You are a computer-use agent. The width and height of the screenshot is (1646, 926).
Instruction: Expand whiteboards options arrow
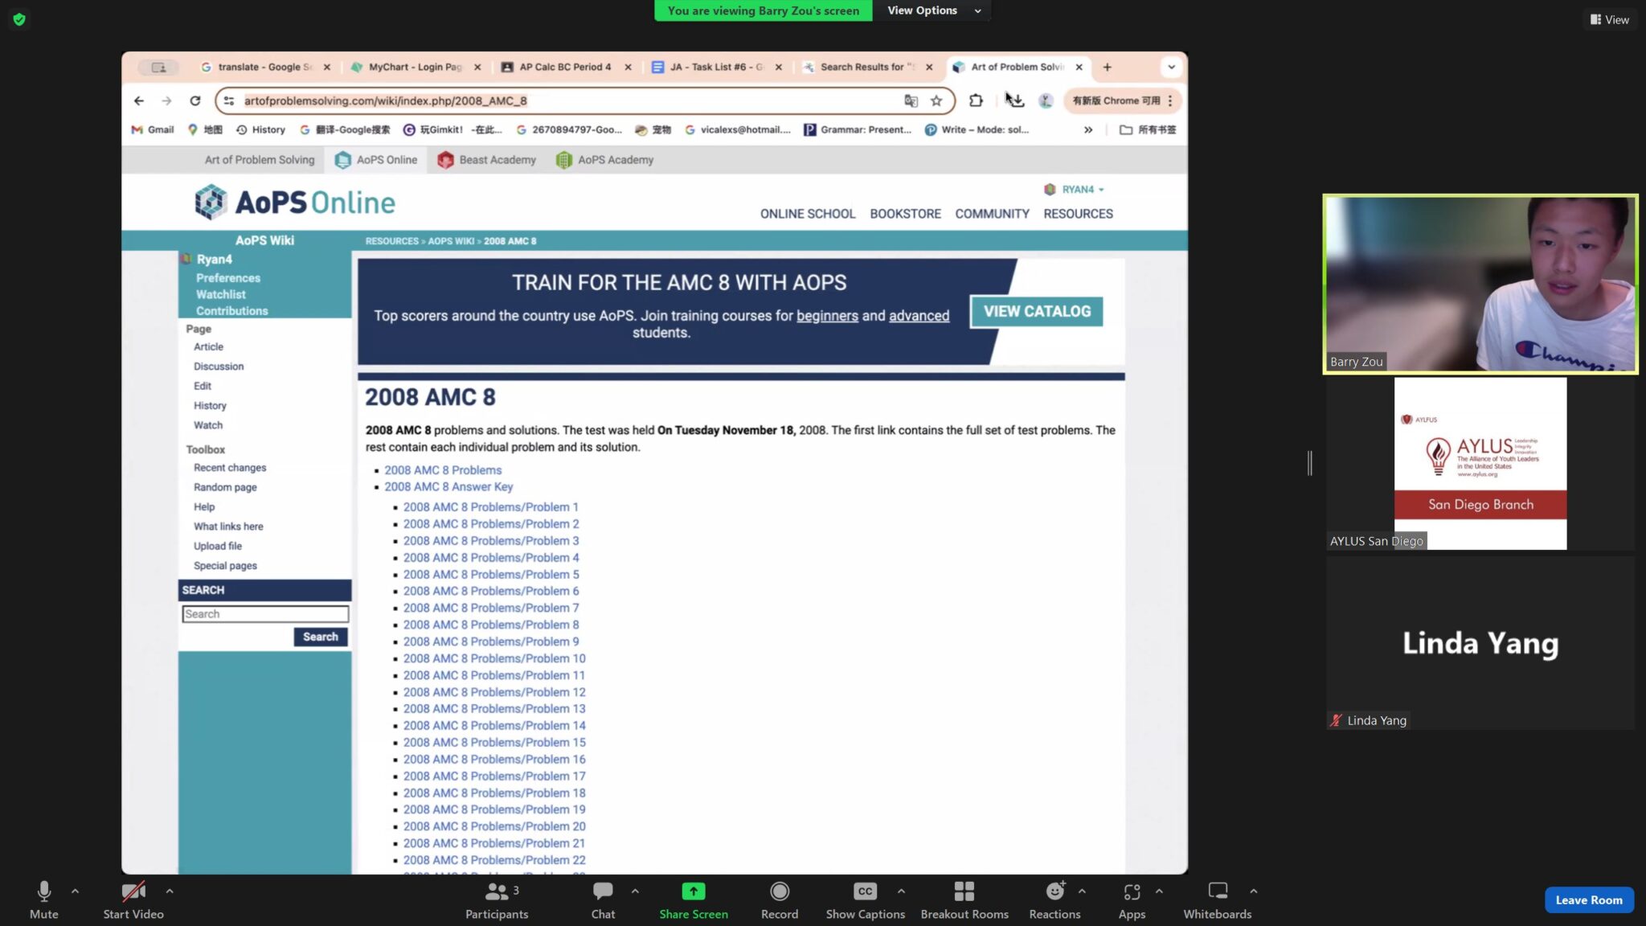pos(1253,891)
